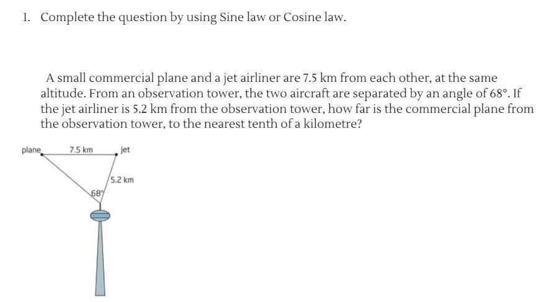This screenshot has width=542, height=302.
Task: Select the 5.2 km side label
Action: click(122, 180)
